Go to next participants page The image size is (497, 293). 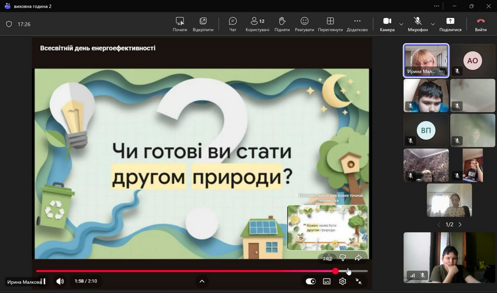[x=460, y=225]
